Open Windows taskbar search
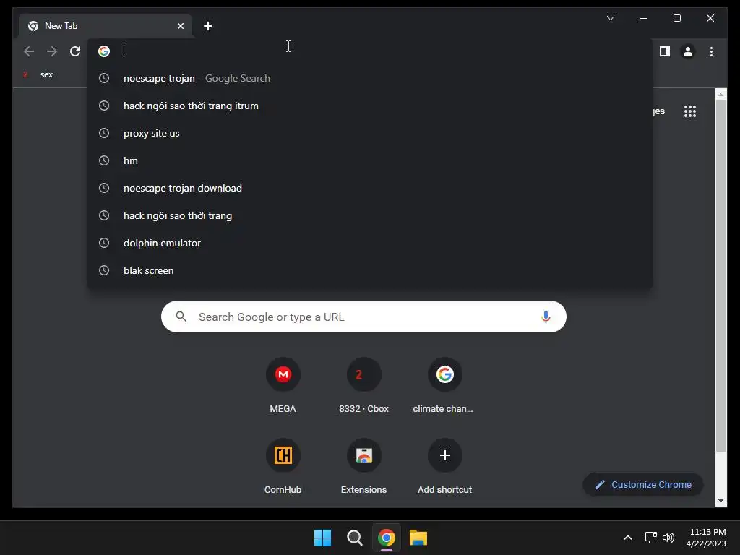Image resolution: width=740 pixels, height=555 pixels. [354, 538]
